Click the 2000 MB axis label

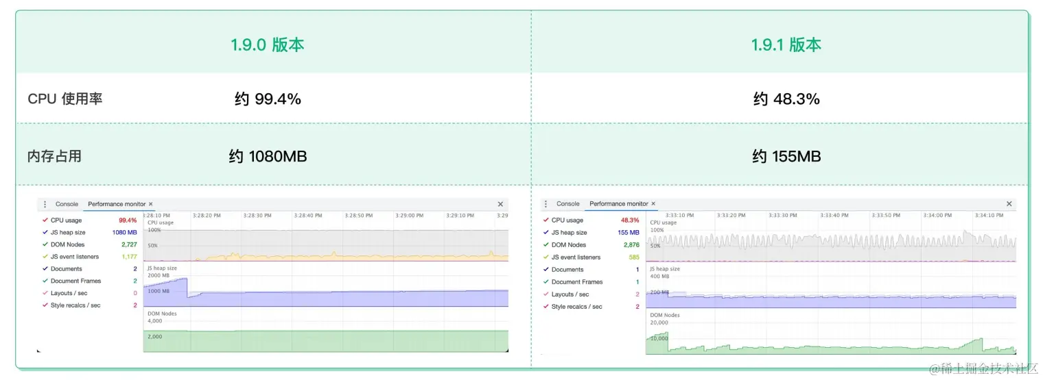coord(159,275)
